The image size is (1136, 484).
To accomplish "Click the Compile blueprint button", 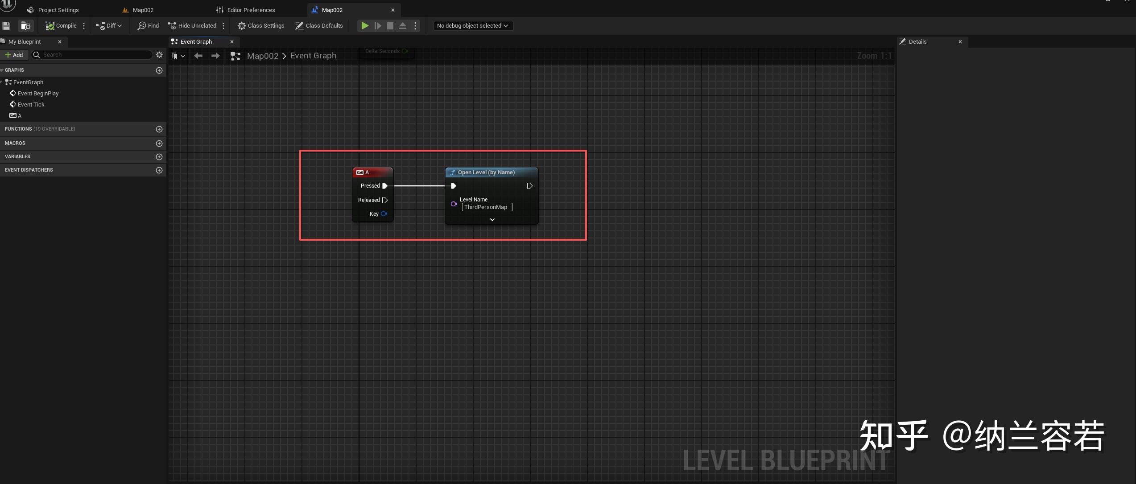I will (x=61, y=26).
